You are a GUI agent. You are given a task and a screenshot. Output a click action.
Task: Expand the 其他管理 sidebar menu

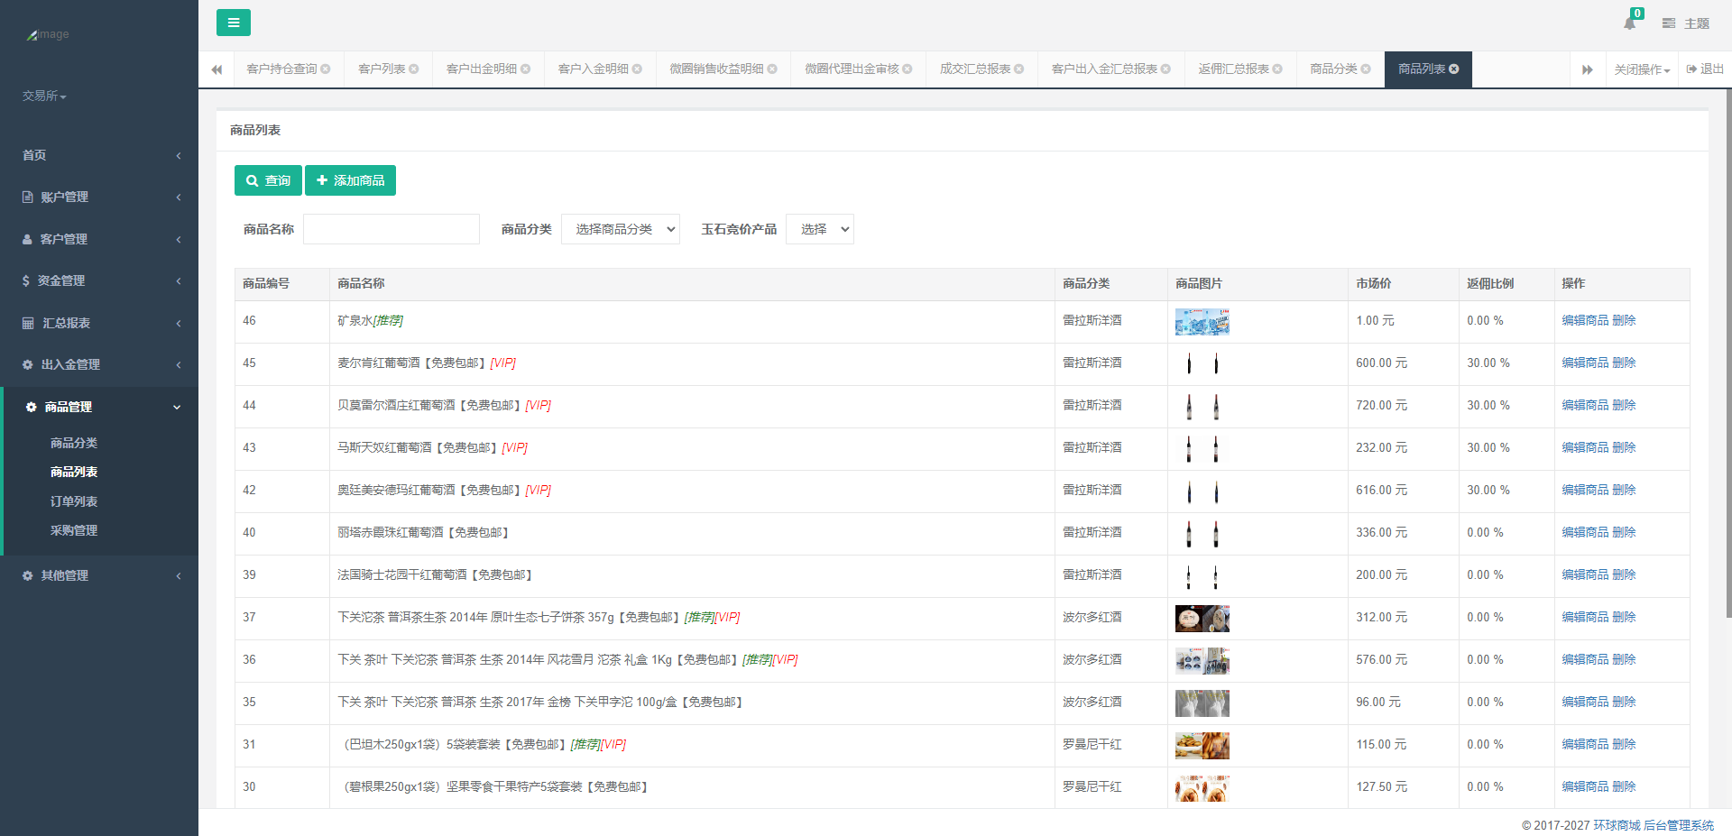[x=99, y=575]
